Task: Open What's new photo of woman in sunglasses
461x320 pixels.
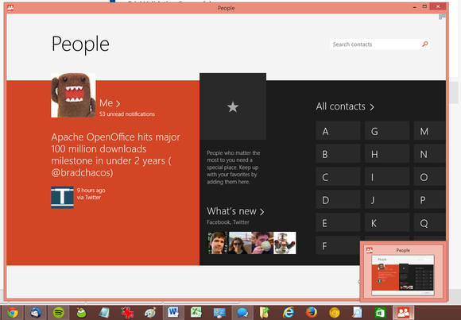Action: pyautogui.click(x=240, y=243)
